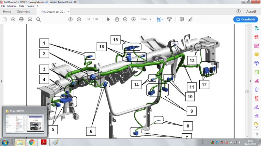The height and width of the screenshot is (146, 261).
Task: Click the Condividi share button
Action: coord(246,19)
